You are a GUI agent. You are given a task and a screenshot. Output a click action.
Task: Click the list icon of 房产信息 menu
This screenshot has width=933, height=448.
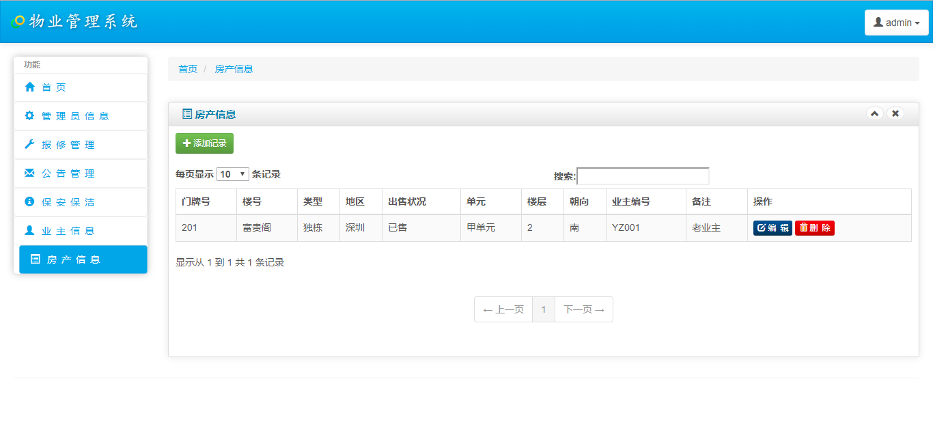36,260
